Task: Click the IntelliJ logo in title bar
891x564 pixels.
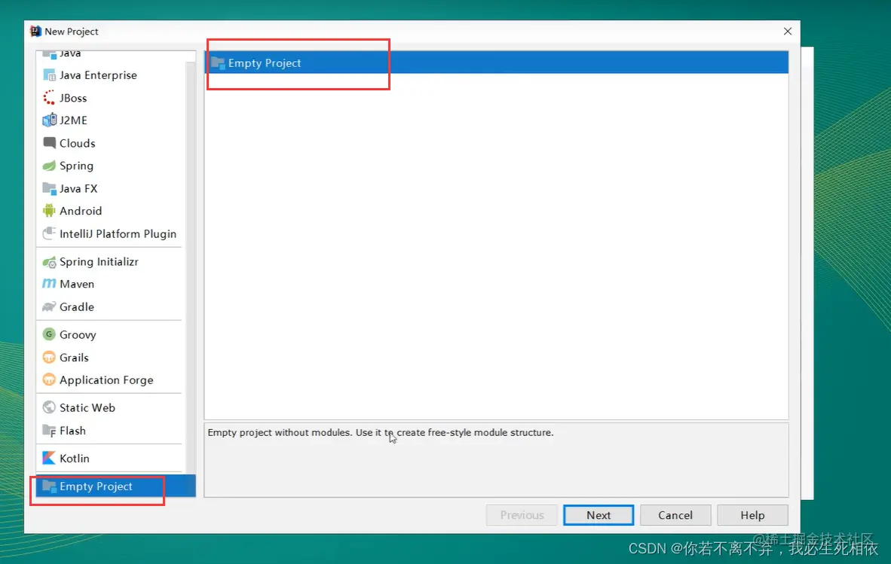Action: (35, 31)
